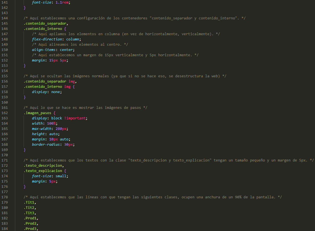Click the comment about texto_descripcion y texto_explicacion
The height and width of the screenshot is (231, 315).
point(168,160)
